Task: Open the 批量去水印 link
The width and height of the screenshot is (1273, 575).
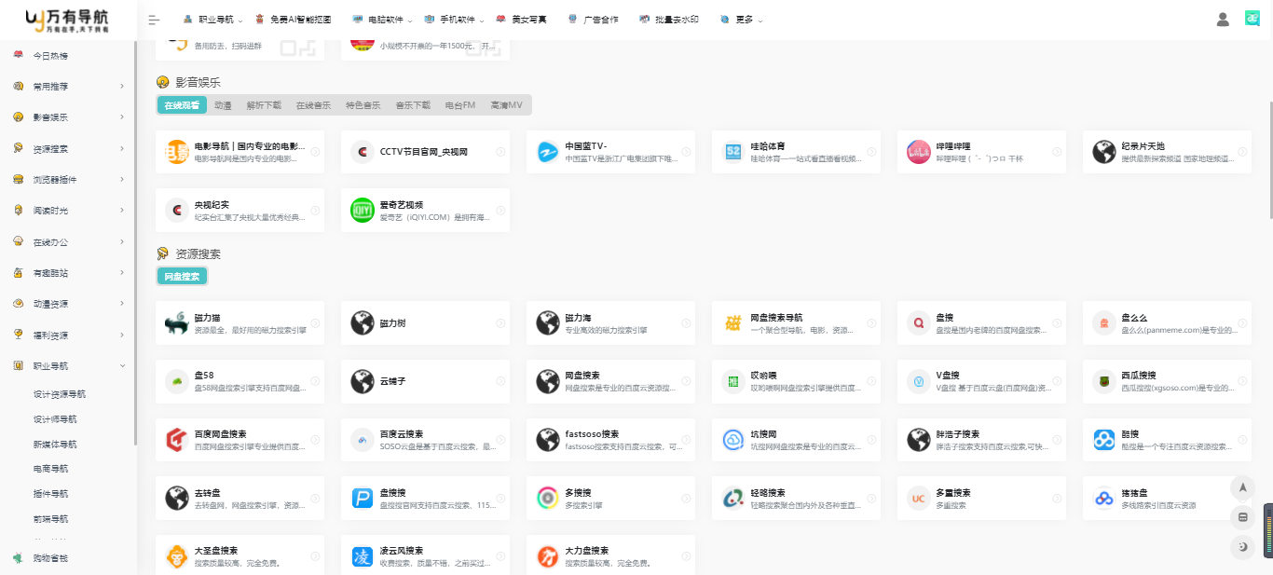Action: (x=669, y=20)
